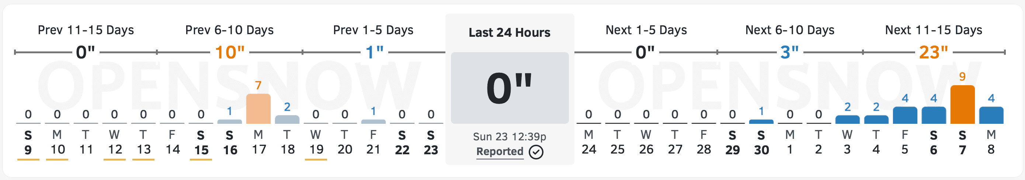Click the 2-inch bar for Wednesday 3
This screenshot has width=1025, height=180.
(x=847, y=119)
